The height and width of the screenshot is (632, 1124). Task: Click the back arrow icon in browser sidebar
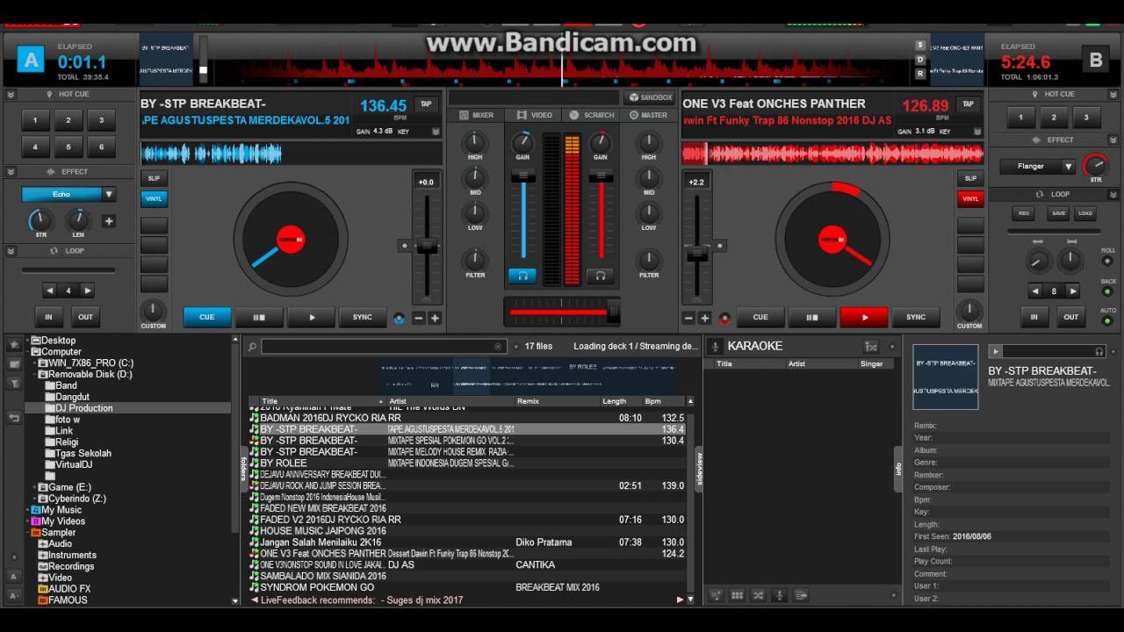(x=14, y=418)
